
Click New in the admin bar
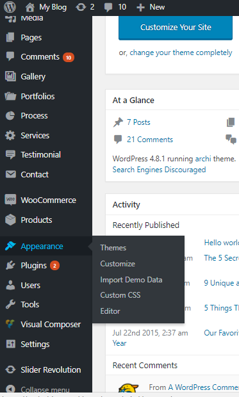tap(157, 7)
